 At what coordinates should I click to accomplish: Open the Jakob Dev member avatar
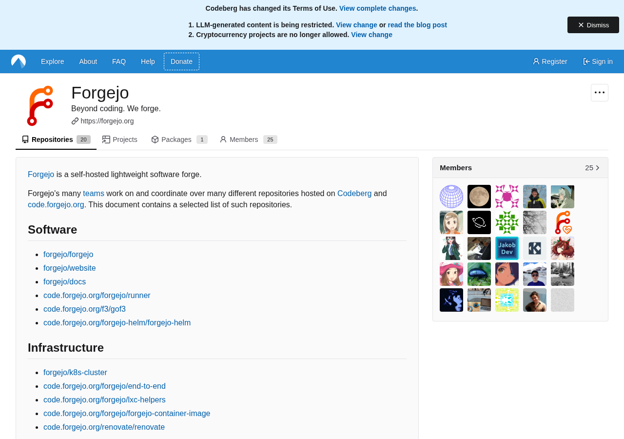click(x=507, y=248)
